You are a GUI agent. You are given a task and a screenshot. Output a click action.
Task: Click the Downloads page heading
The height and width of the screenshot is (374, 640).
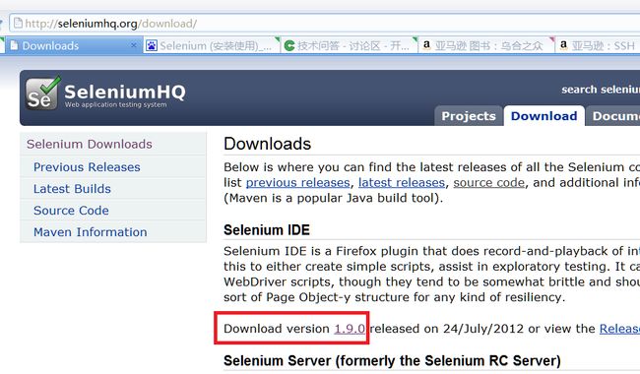point(268,144)
